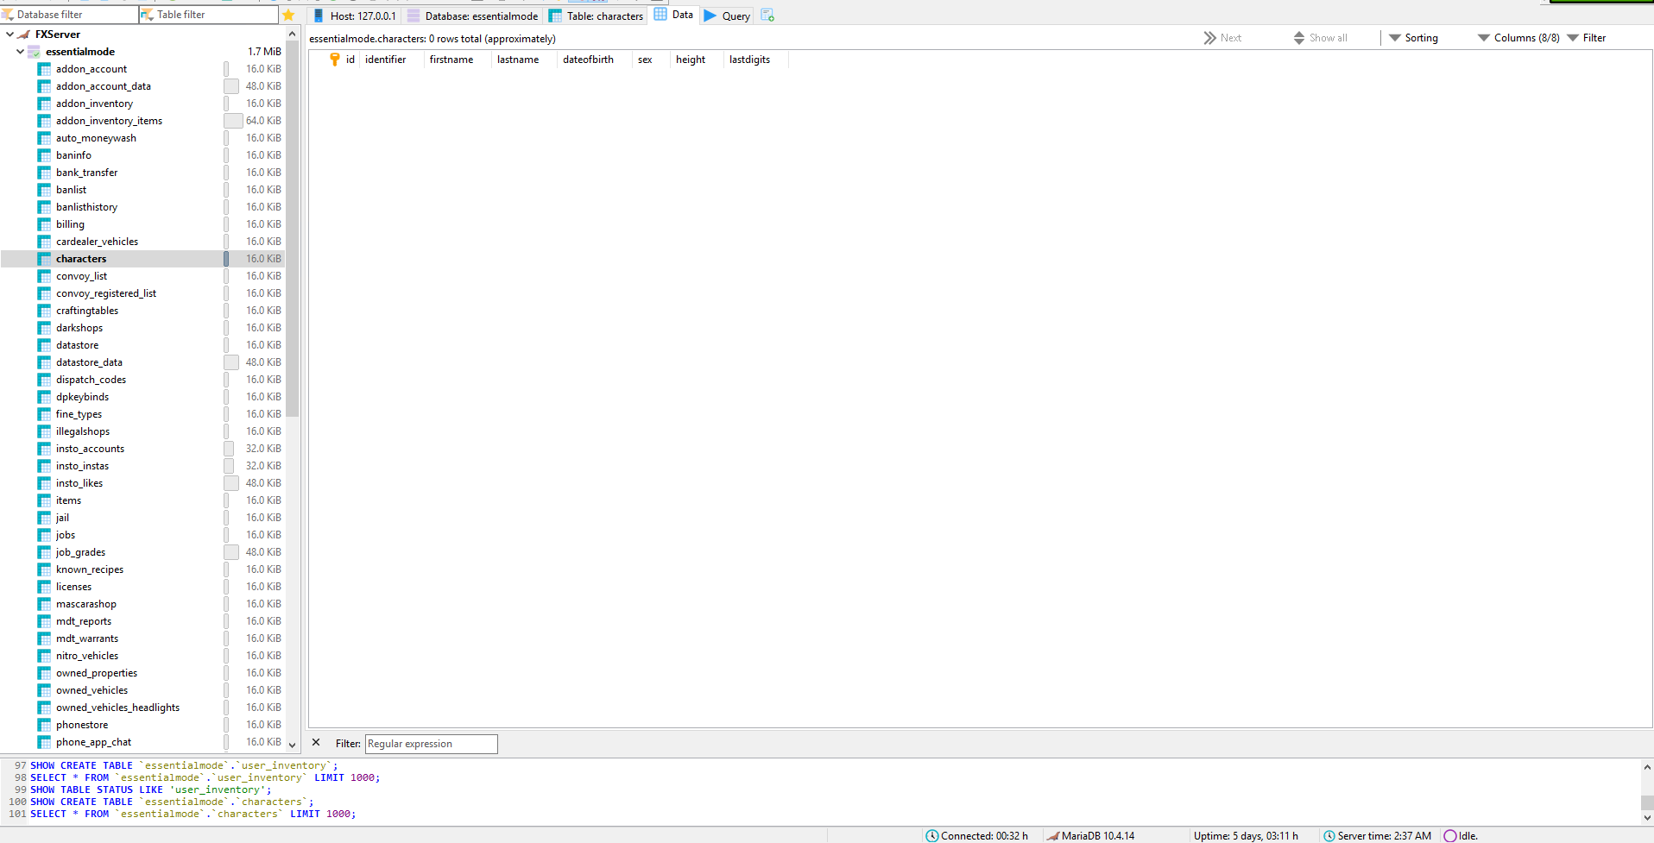Switch to the Query tab

click(727, 15)
